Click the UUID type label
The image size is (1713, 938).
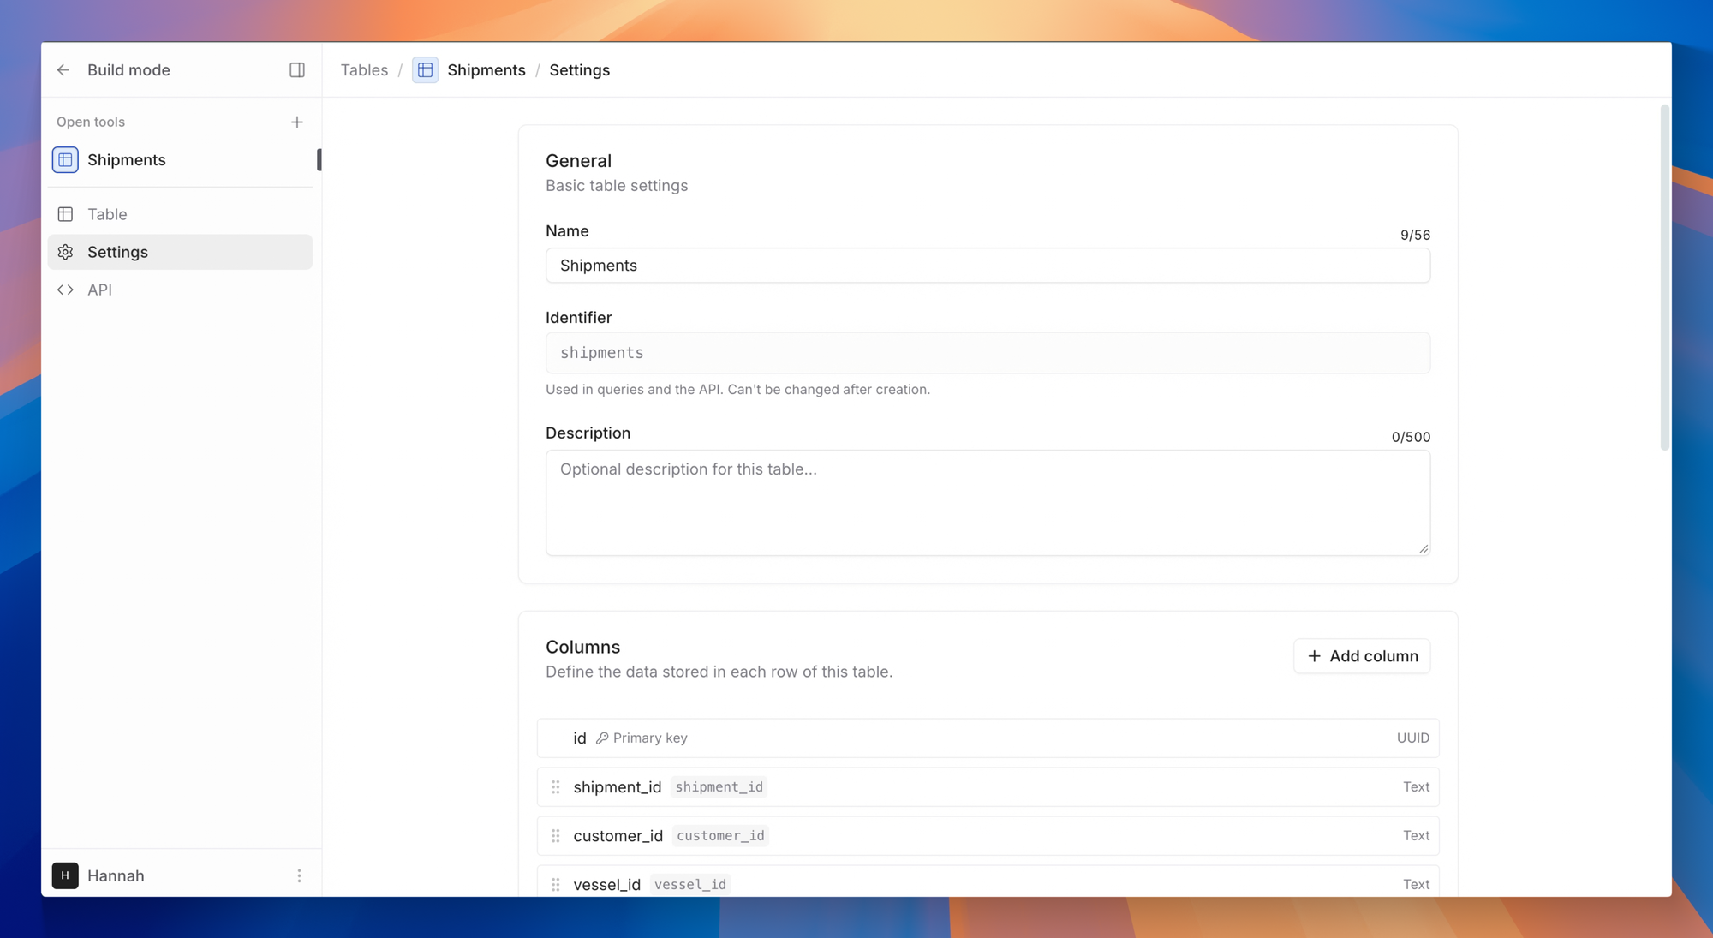pyautogui.click(x=1412, y=738)
